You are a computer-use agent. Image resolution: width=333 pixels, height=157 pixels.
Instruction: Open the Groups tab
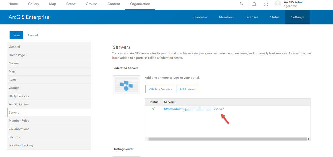[92, 4]
